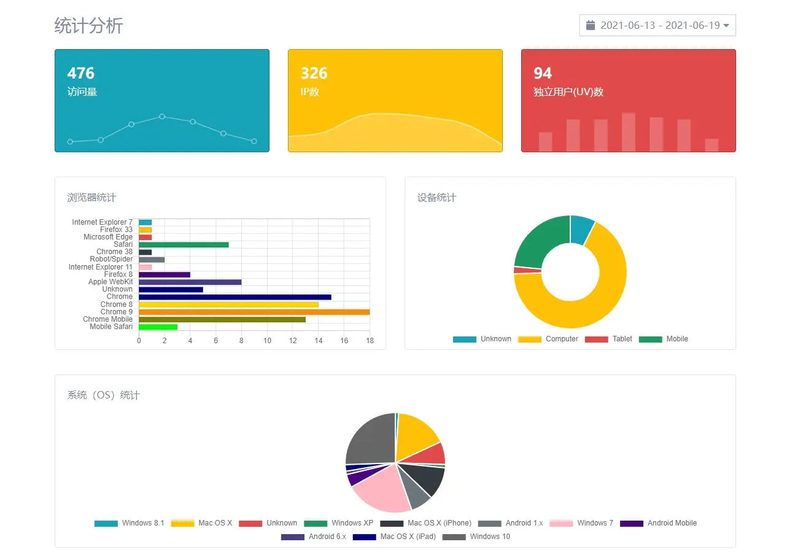Open the date range dropdown arrow
Screen dimensions: 795x555
(726, 26)
